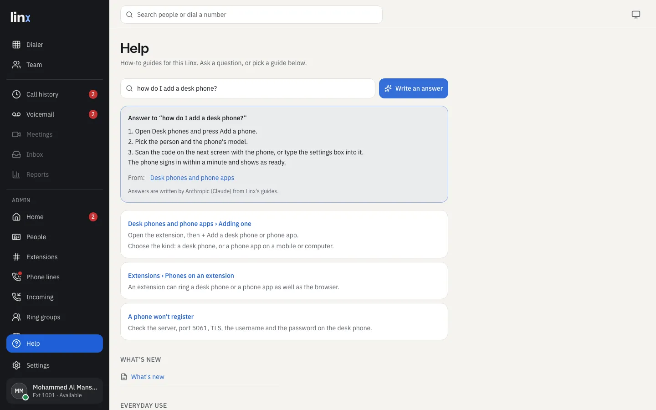
Task: Click the Settings gear icon
Action: tap(16, 365)
